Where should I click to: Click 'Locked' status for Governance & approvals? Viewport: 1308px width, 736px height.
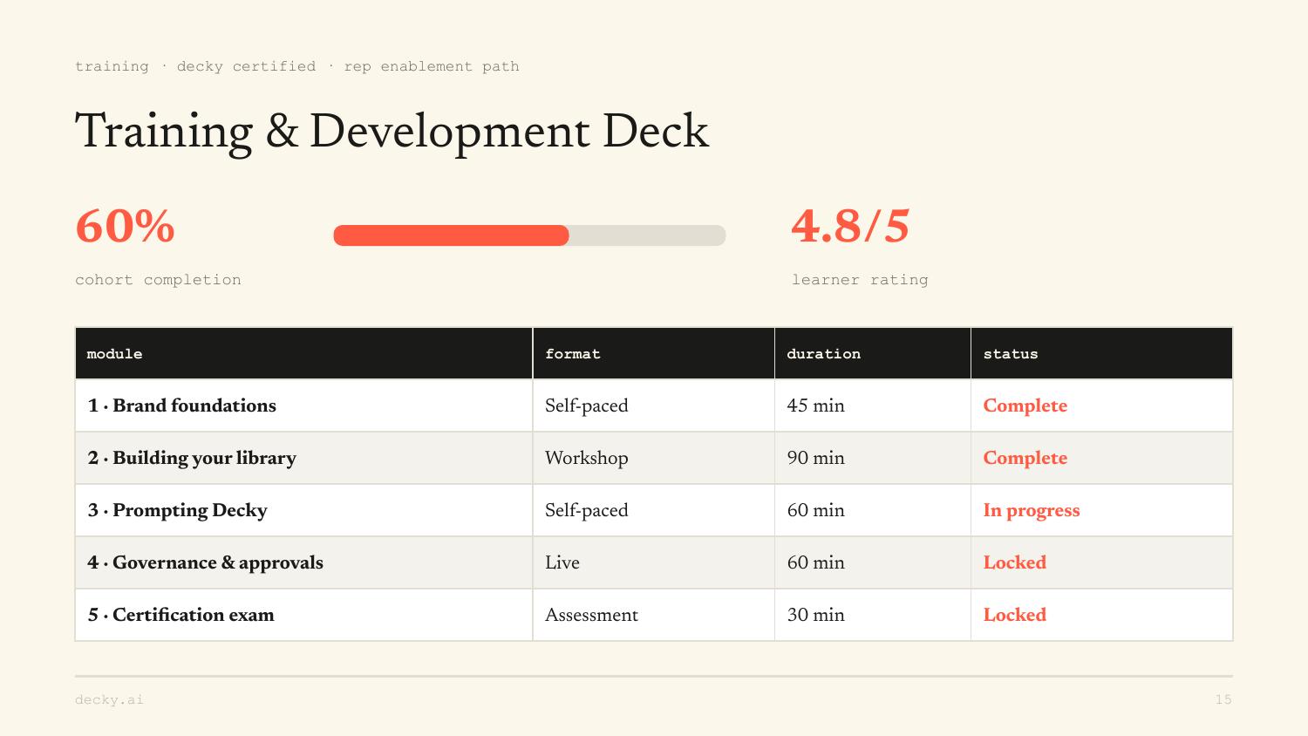tap(1101, 562)
